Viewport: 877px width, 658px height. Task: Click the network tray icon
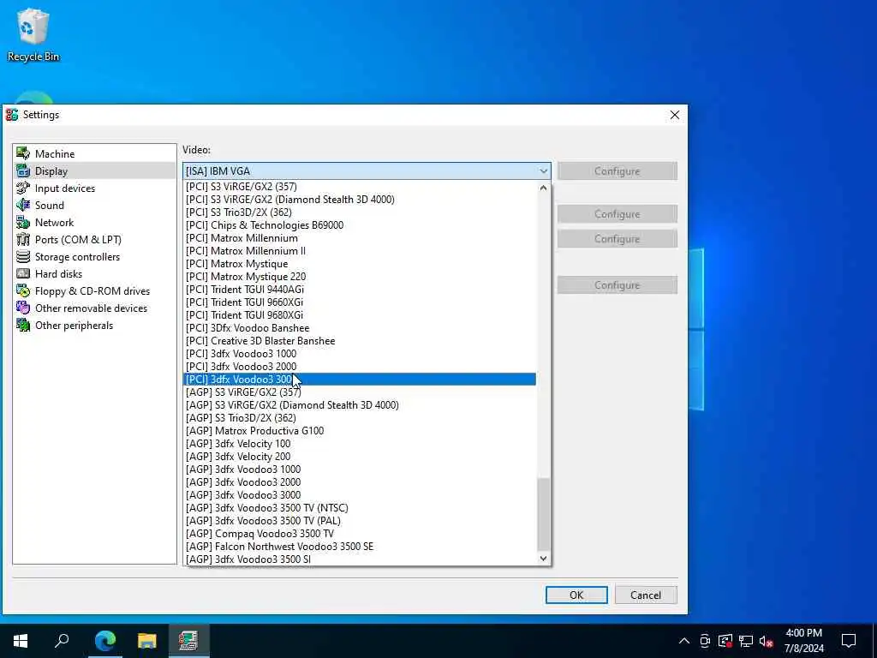[x=746, y=641]
